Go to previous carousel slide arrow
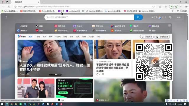The width and height of the screenshot is (189, 106). tap(19, 58)
